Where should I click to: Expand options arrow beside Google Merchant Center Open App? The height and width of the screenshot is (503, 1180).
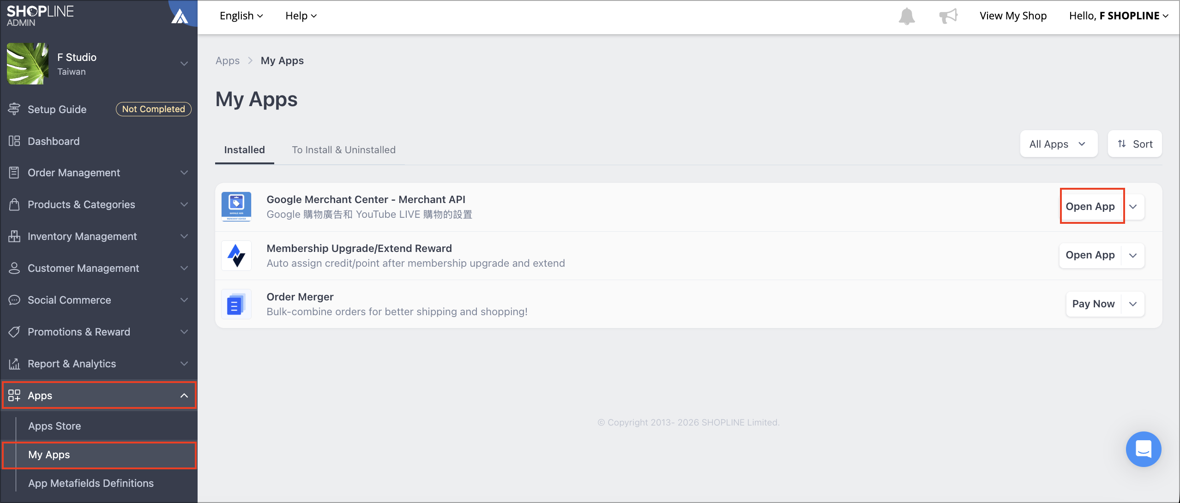pos(1133,206)
